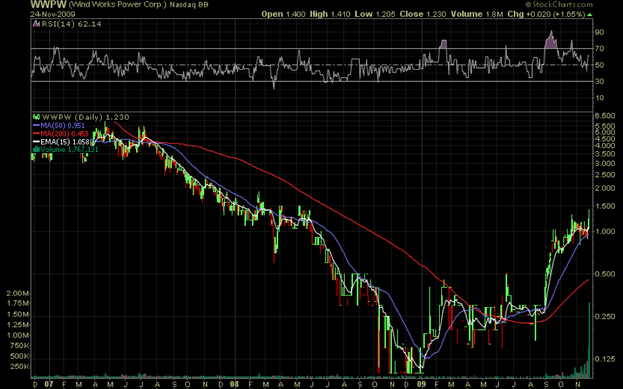Click the MA(200) 0.458 legend text
The image size is (623, 389).
tap(65, 134)
